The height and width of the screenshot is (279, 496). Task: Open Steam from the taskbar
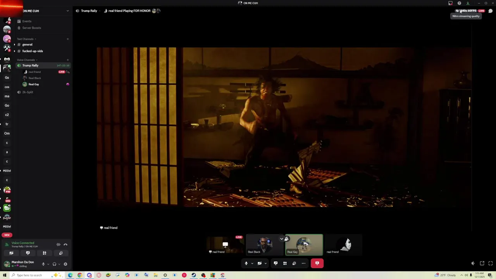(x=194, y=276)
